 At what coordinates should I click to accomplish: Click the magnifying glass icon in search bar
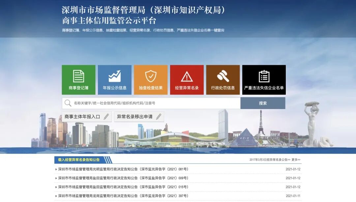68,103
